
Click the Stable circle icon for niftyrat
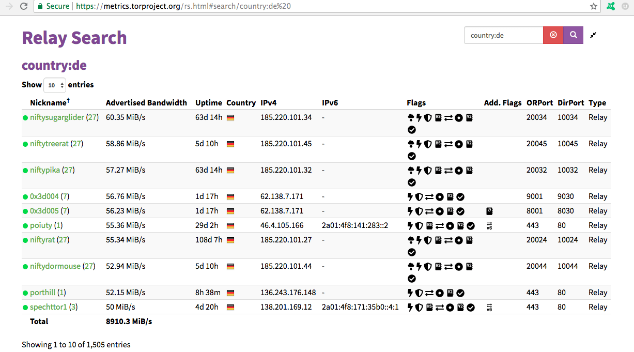[x=458, y=240]
